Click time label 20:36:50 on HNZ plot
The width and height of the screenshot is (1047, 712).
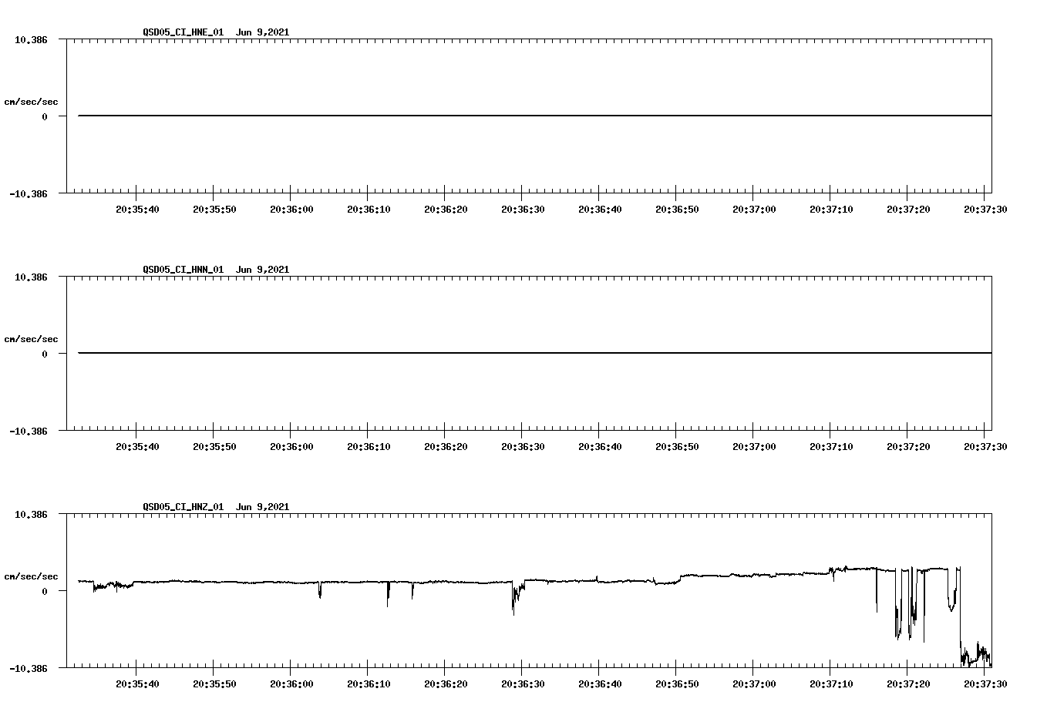click(677, 683)
